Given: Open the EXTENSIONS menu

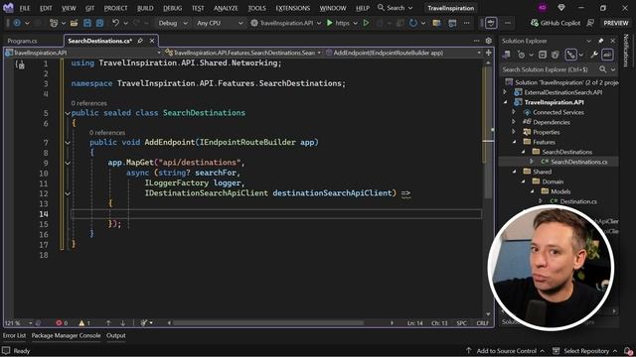Looking at the screenshot, I should 292,8.
